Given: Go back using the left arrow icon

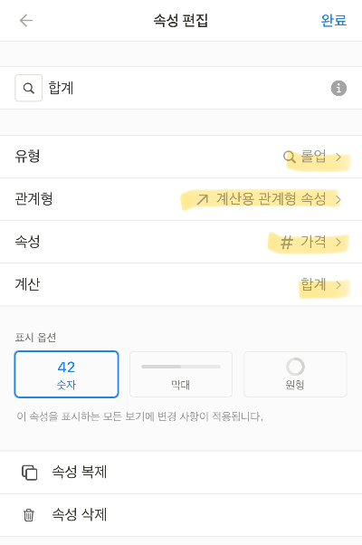Looking at the screenshot, I should tap(26, 21).
